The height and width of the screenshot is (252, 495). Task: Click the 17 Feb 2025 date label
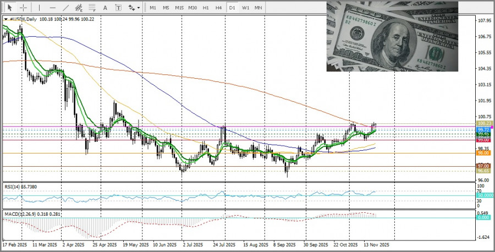tap(15, 245)
